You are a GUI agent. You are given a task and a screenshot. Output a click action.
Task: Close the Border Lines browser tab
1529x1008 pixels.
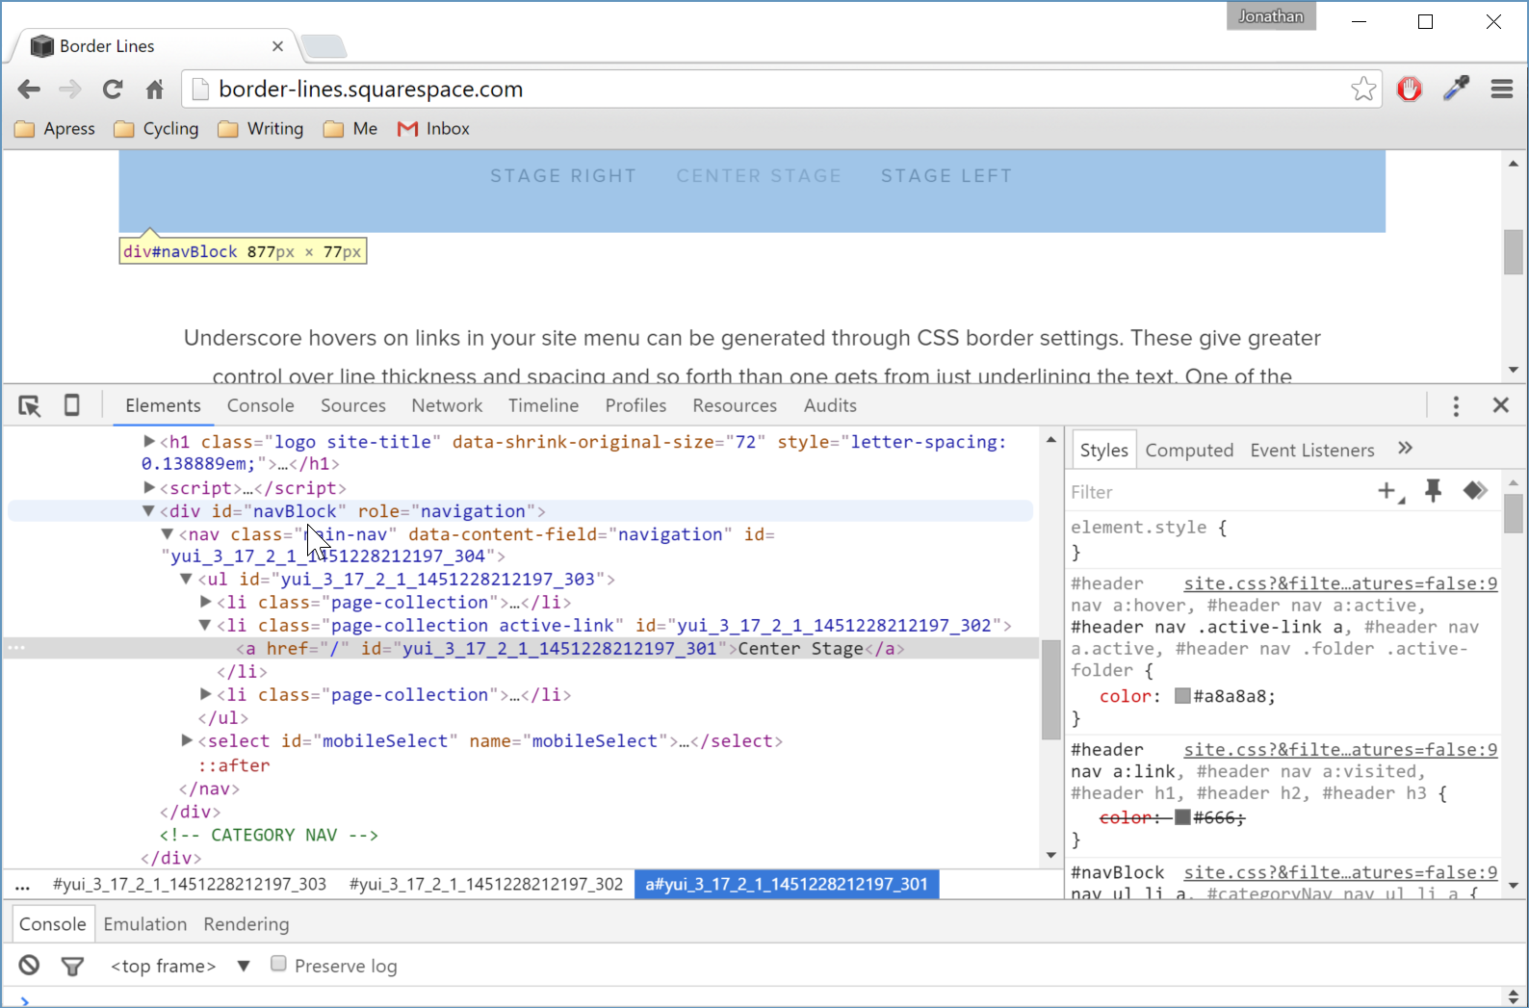pos(277,46)
